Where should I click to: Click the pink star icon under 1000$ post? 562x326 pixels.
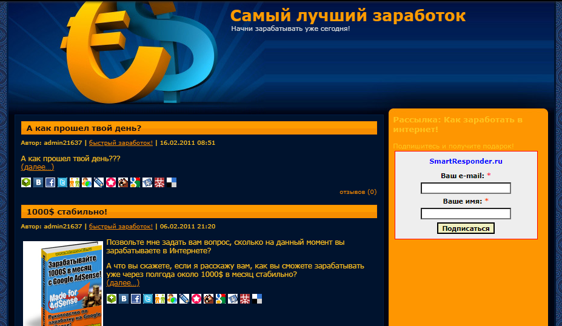pos(196,299)
